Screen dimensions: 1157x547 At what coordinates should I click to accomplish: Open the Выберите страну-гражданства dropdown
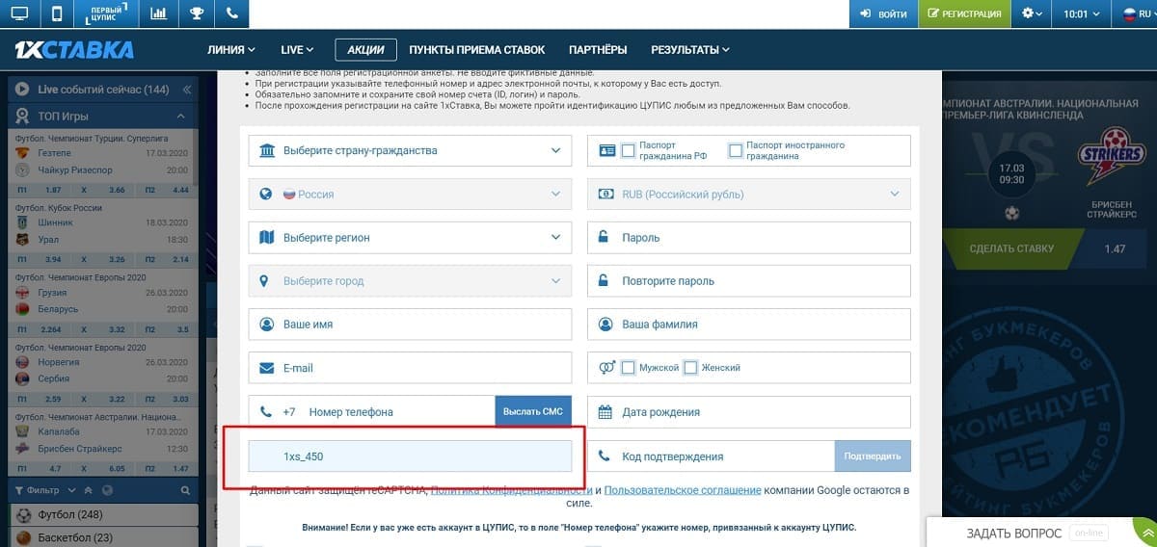coord(410,150)
